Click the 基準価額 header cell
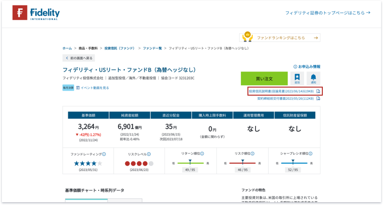 point(89,115)
